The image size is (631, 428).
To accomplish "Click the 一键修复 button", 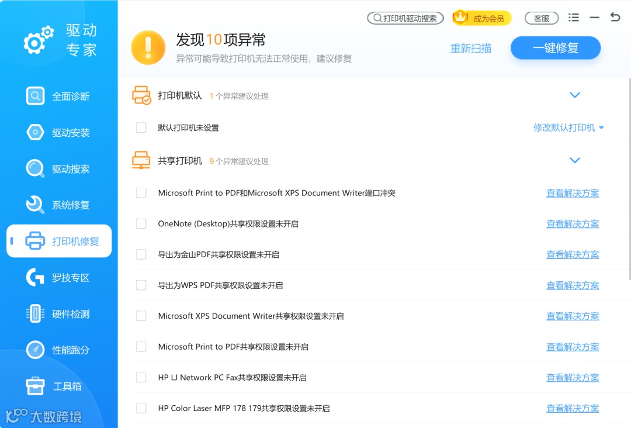I will (x=556, y=48).
